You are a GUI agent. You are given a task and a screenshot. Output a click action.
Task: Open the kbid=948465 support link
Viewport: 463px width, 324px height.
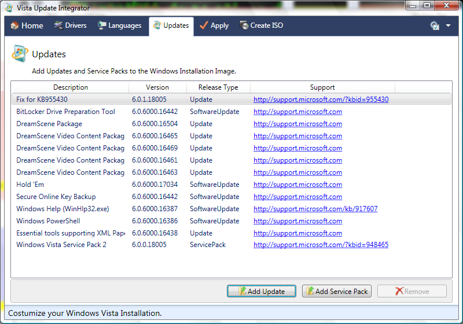point(321,245)
